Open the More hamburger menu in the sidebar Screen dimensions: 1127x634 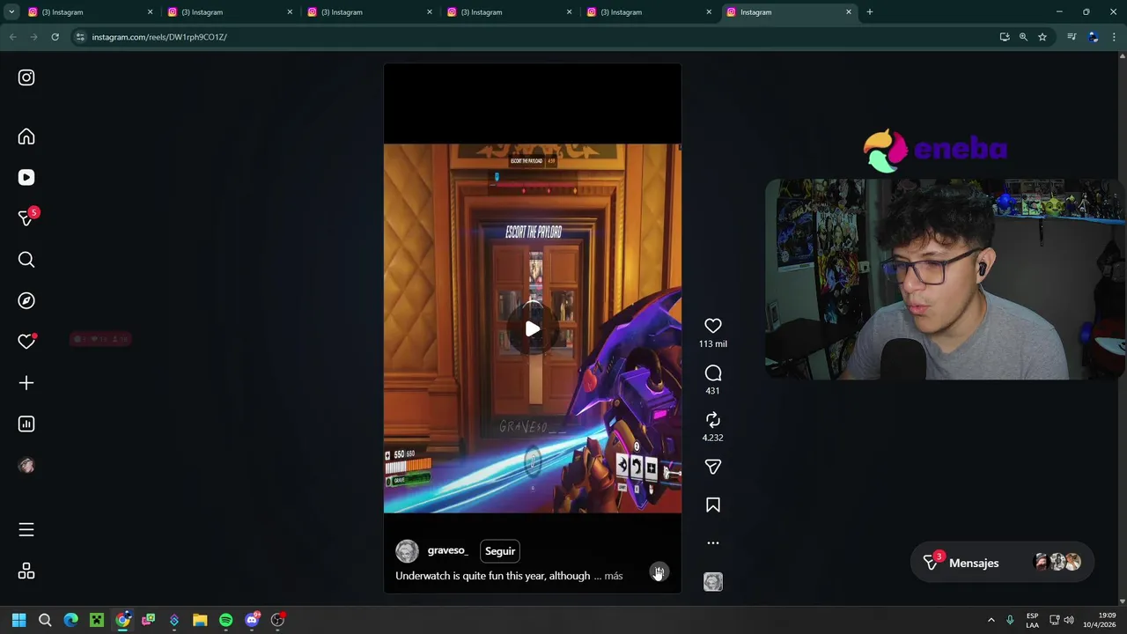pyautogui.click(x=26, y=529)
